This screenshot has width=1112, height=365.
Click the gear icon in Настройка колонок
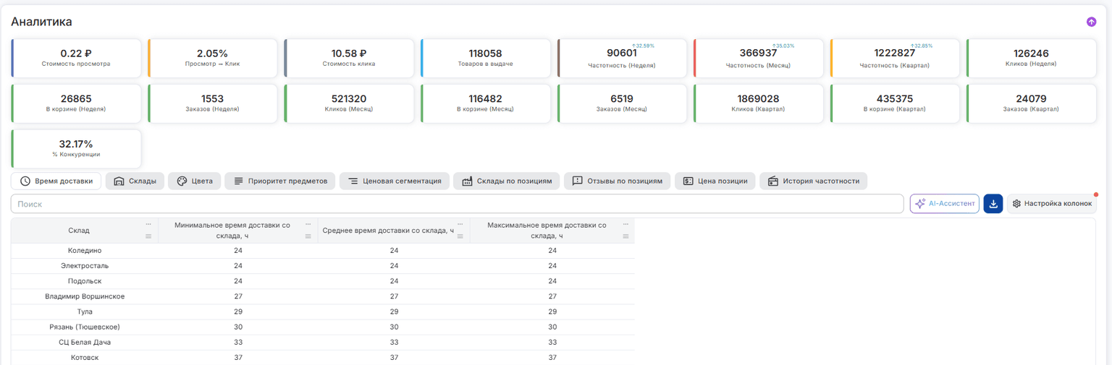[x=1016, y=204]
